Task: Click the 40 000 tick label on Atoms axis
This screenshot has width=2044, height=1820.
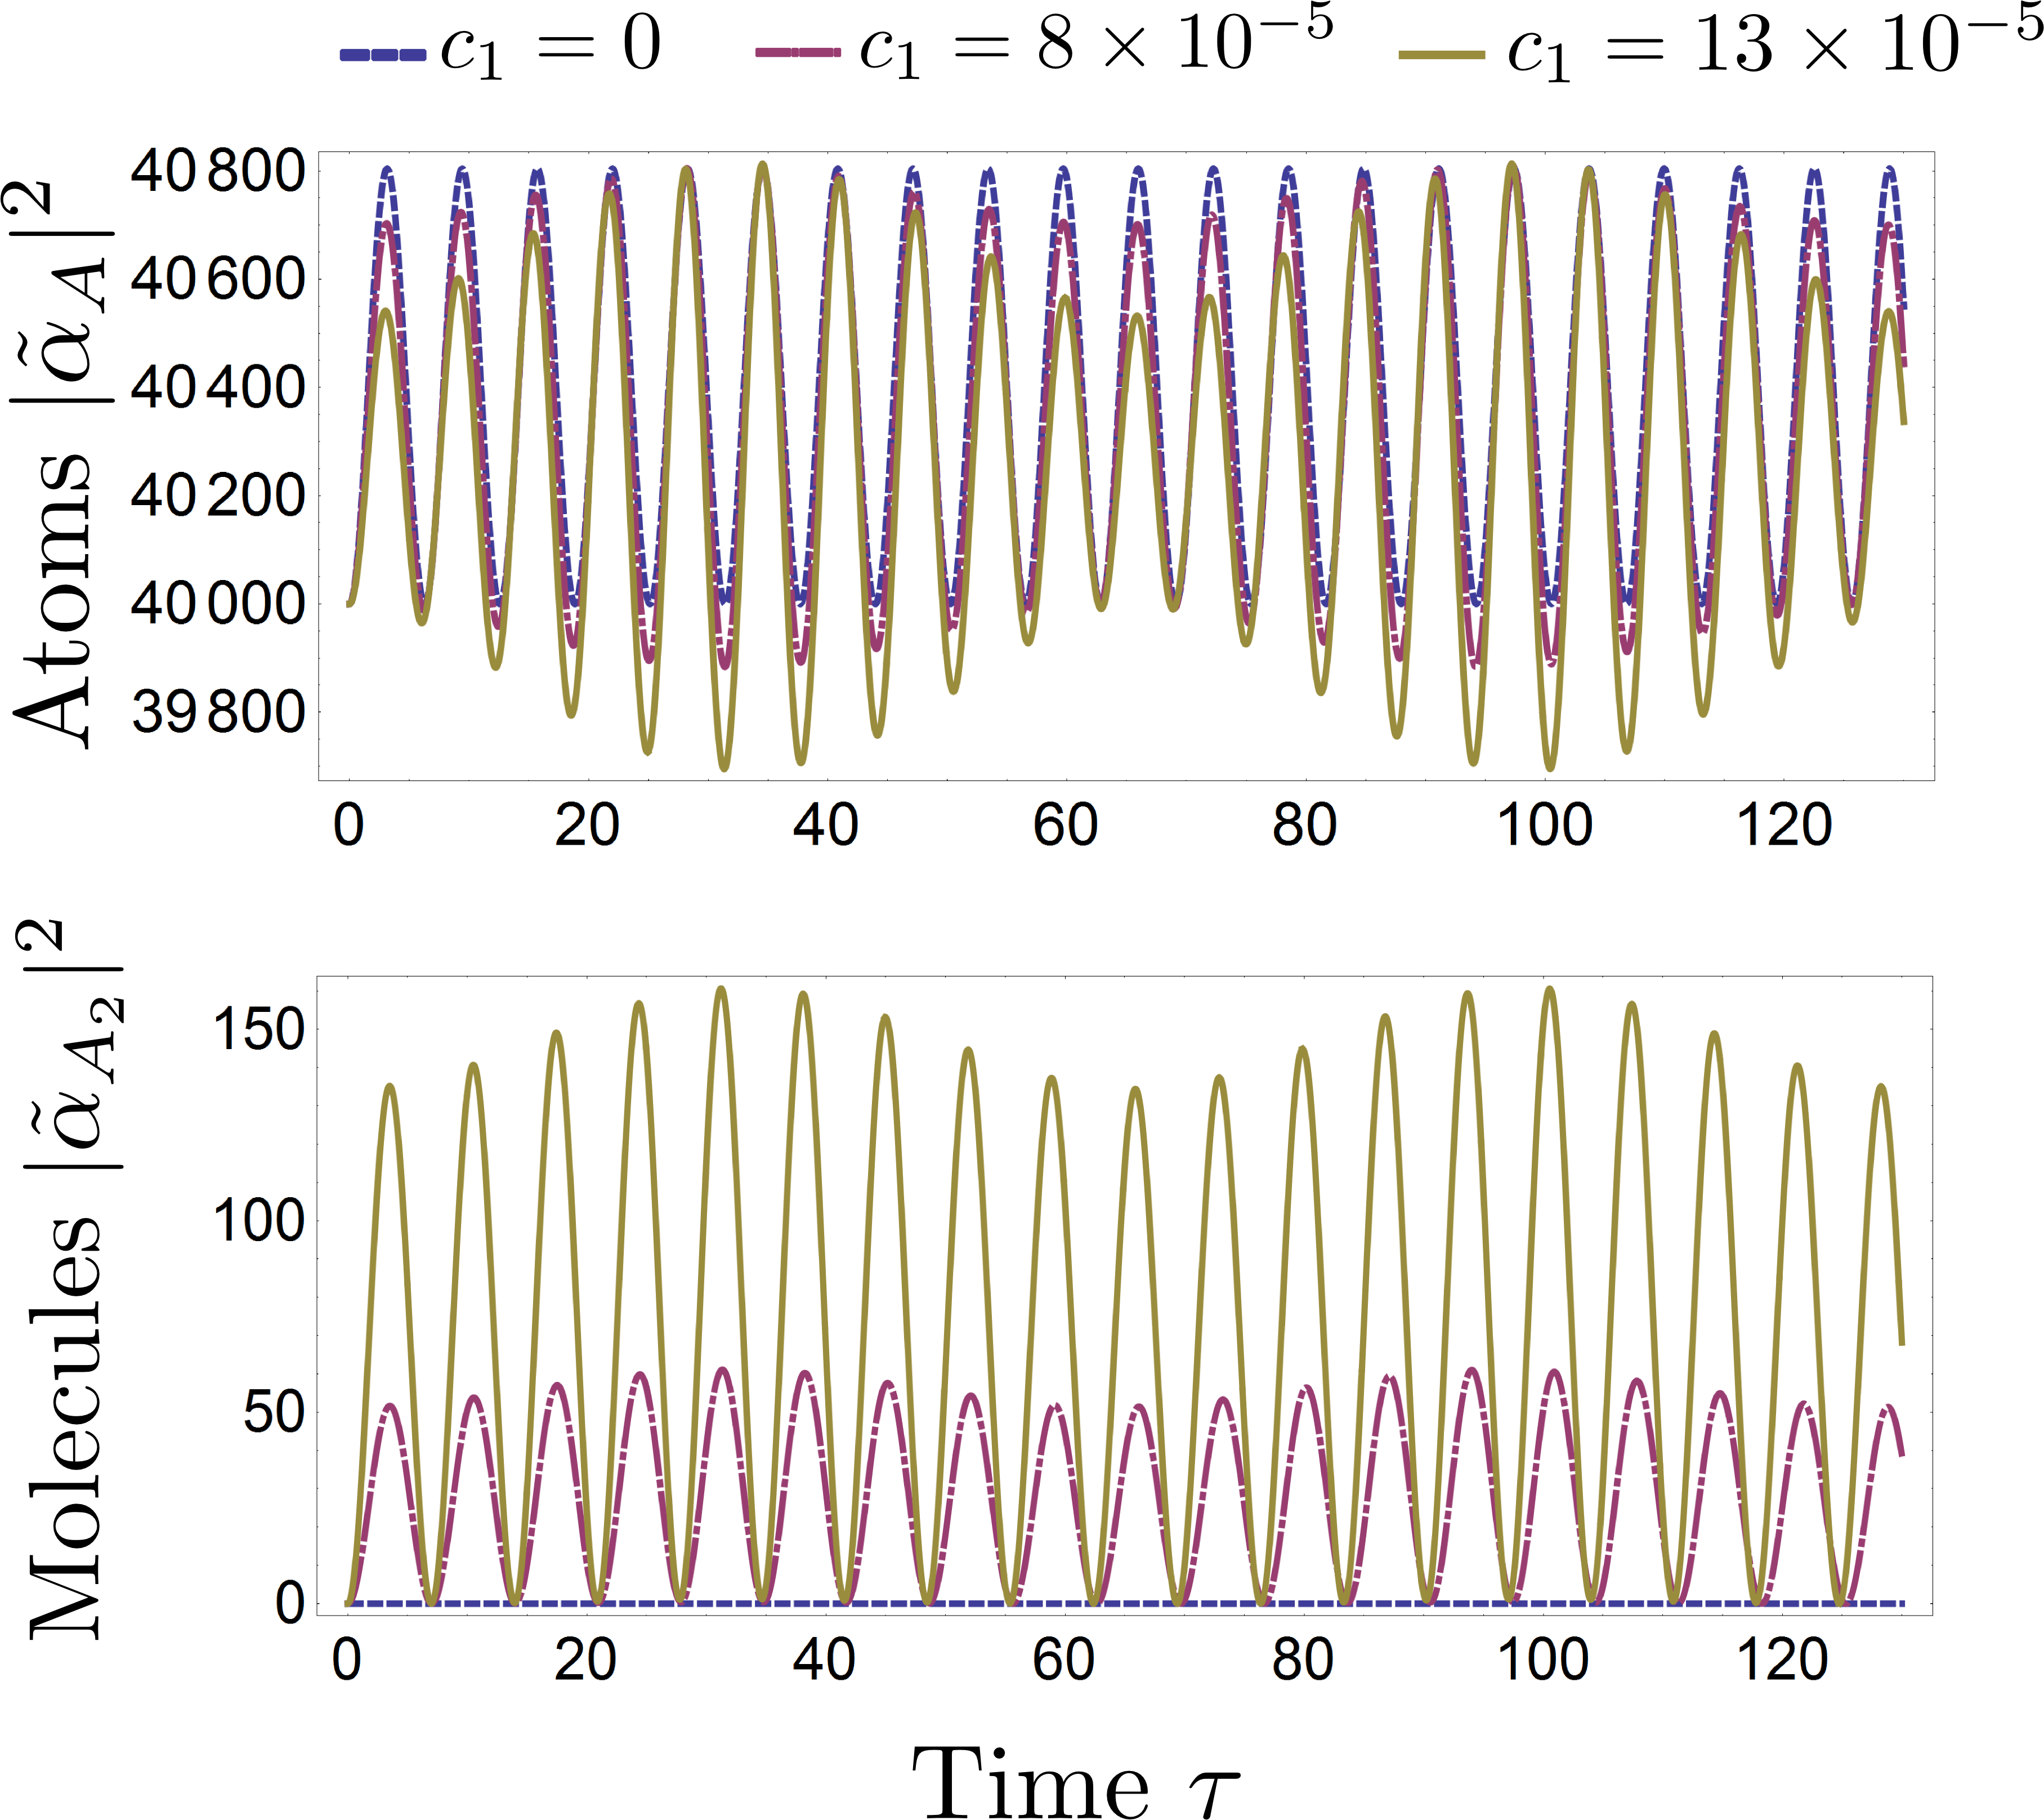Action: click(217, 603)
